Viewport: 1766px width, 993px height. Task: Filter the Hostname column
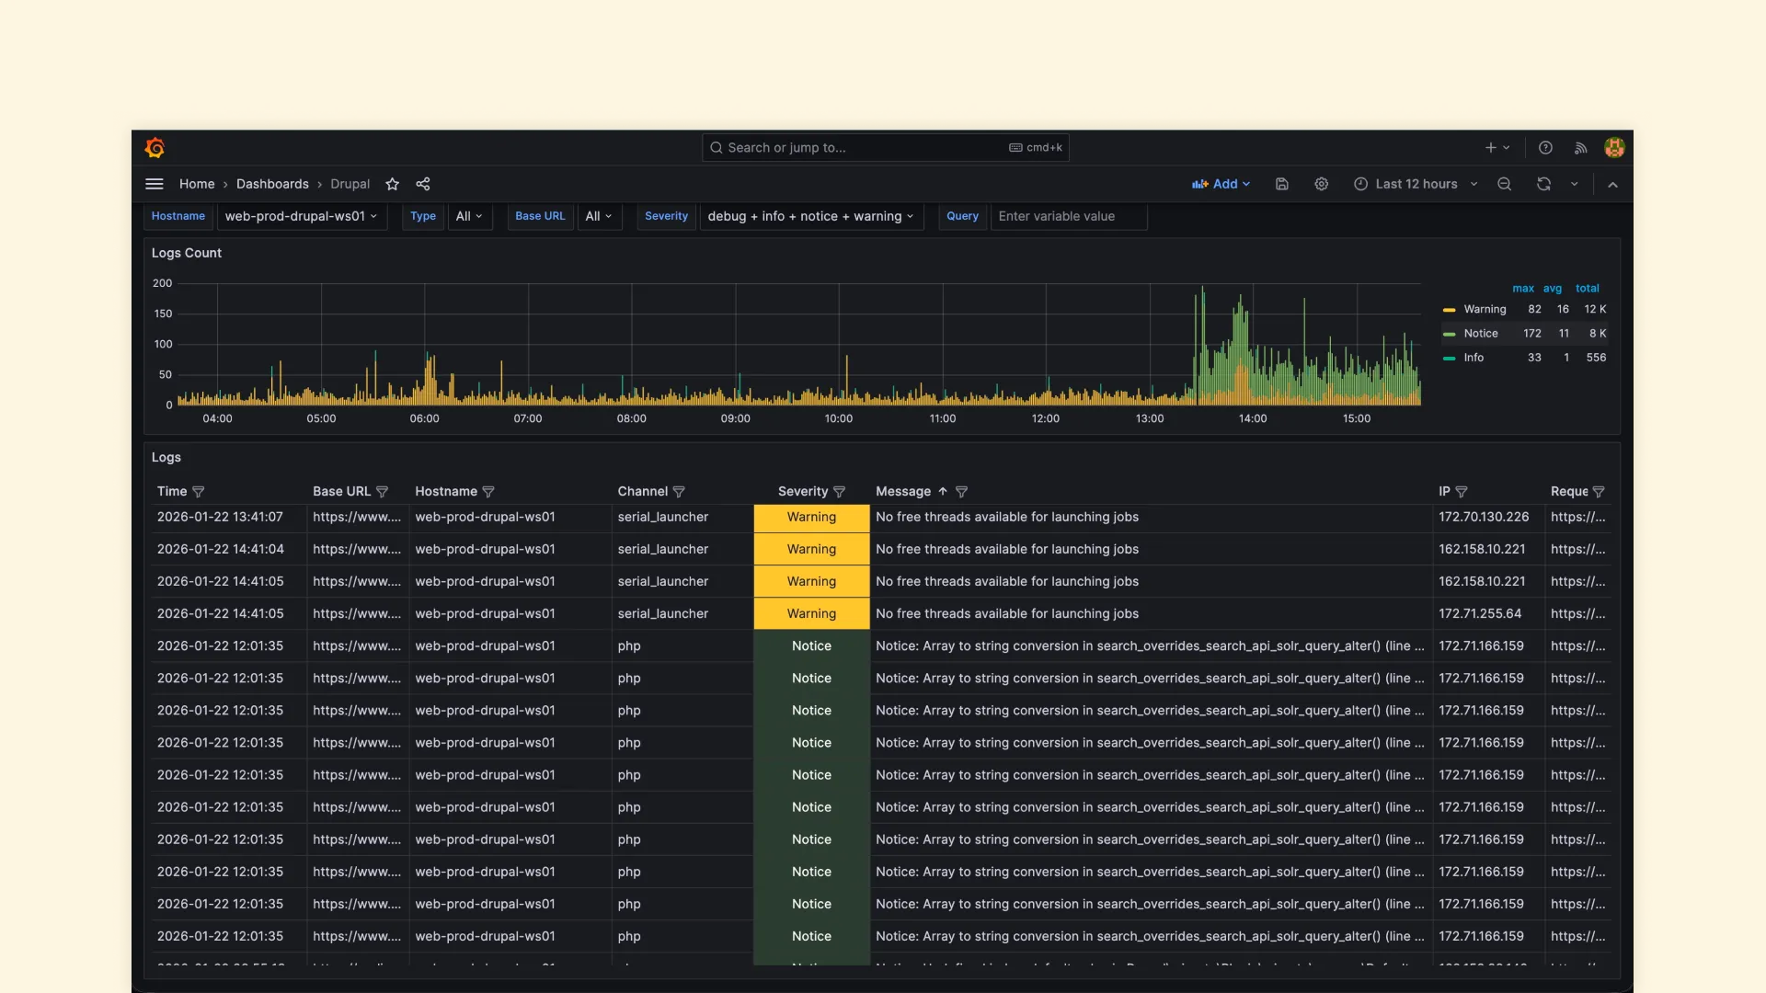pos(488,492)
